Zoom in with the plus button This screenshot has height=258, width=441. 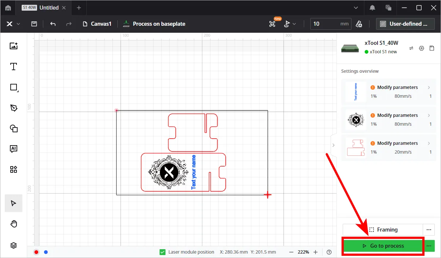[316, 252]
